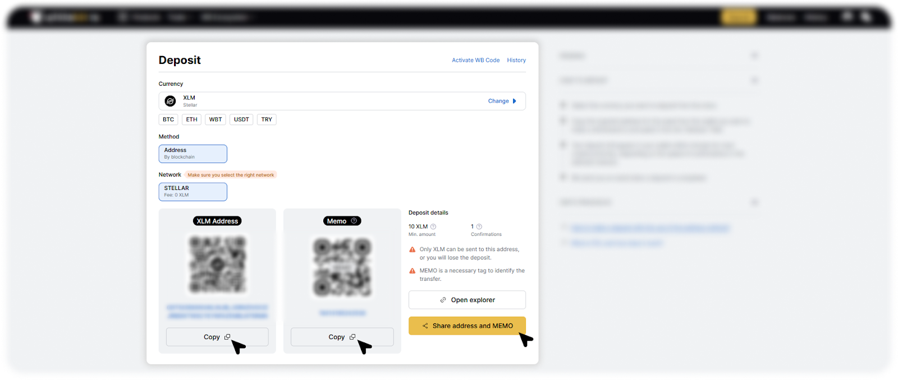Click Share address and MEMO button
This screenshot has height=380, width=898.
(467, 326)
